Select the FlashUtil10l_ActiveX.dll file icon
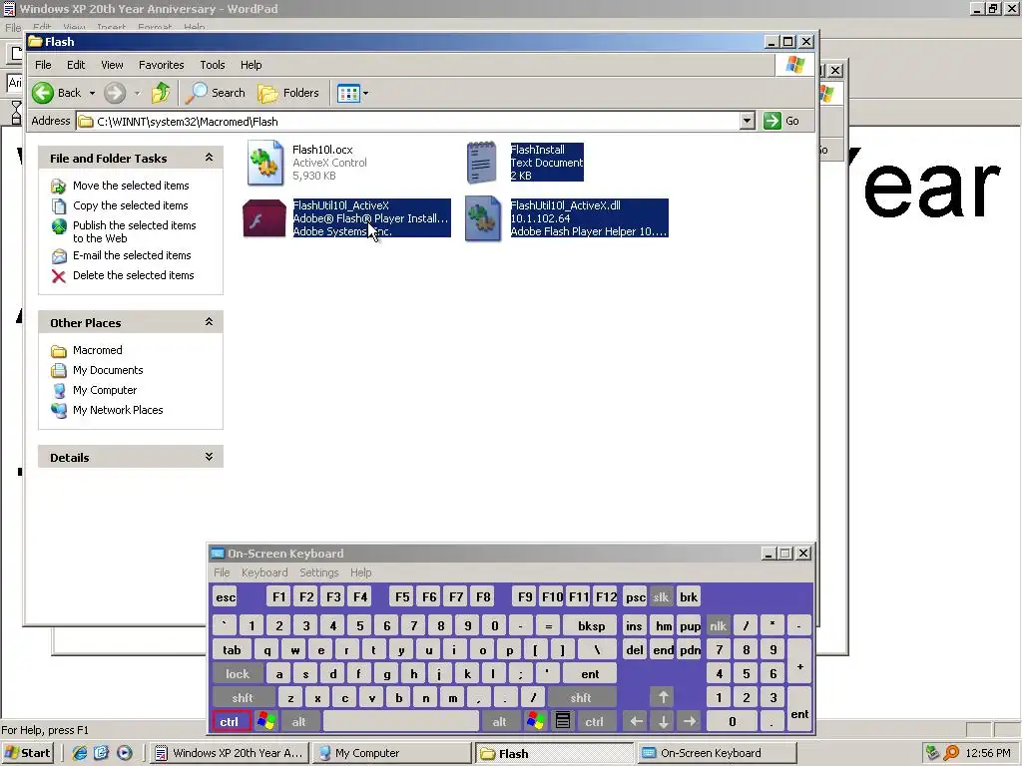 click(x=482, y=218)
